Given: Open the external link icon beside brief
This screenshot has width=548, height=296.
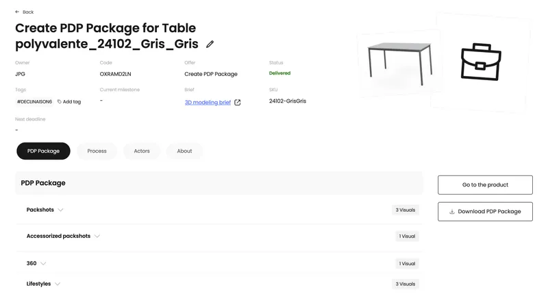Looking at the screenshot, I should [x=238, y=103].
